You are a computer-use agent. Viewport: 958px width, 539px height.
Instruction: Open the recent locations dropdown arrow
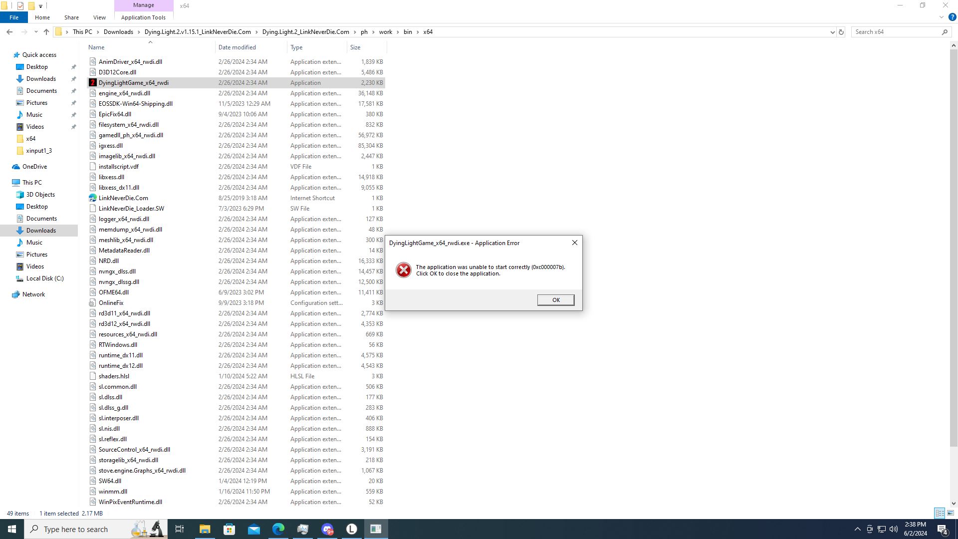(x=36, y=32)
